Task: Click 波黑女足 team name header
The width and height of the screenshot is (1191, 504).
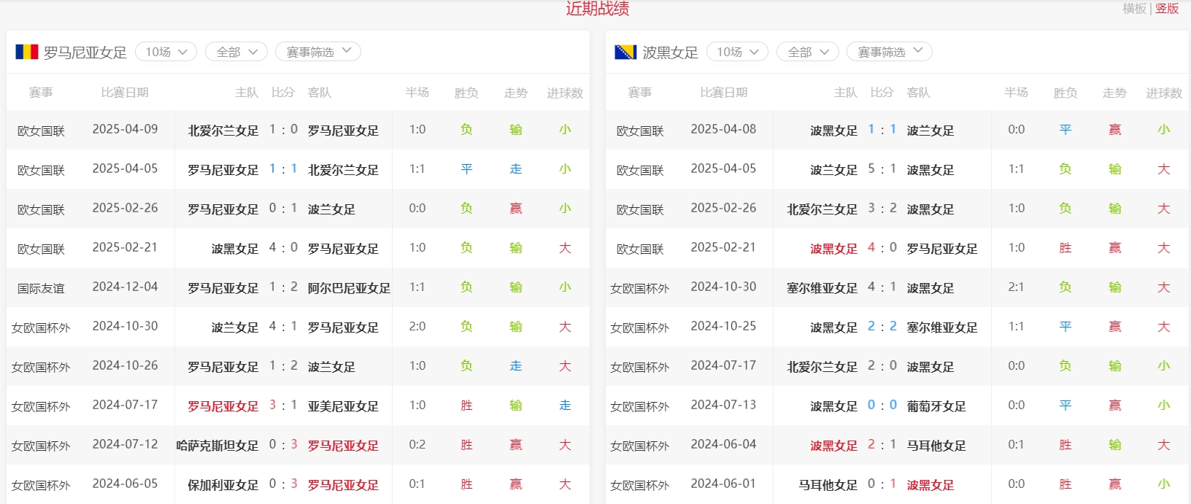Action: point(670,53)
